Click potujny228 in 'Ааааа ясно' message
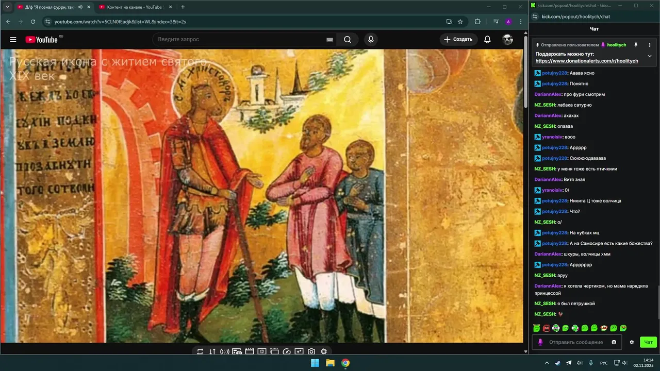This screenshot has width=660, height=371. coord(555,73)
